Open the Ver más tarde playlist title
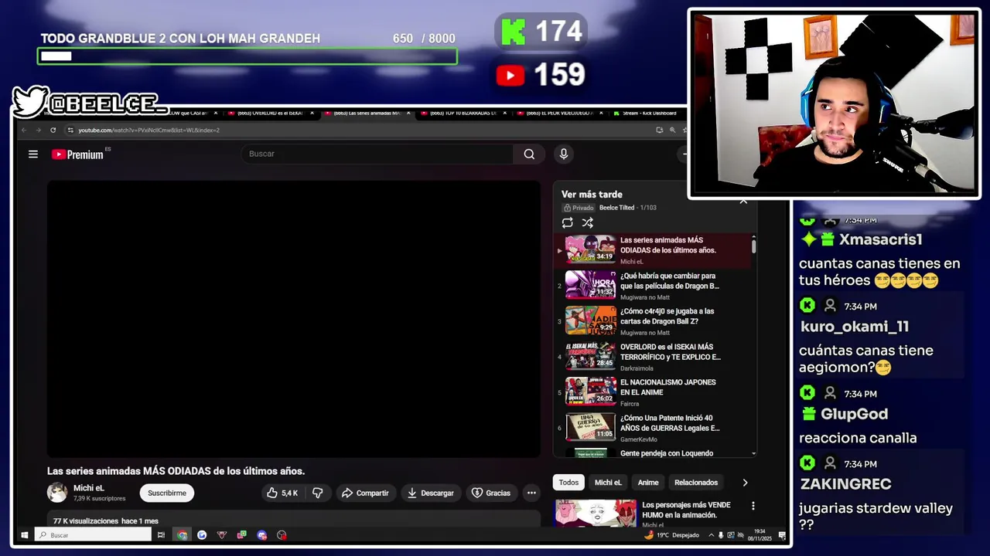Viewport: 990px width, 556px height. 592,195
